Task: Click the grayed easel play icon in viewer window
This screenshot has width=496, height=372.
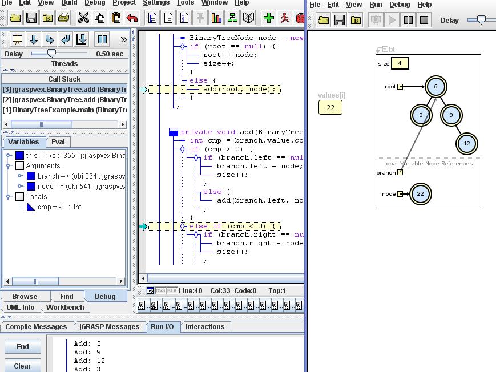Action: tap(376, 20)
